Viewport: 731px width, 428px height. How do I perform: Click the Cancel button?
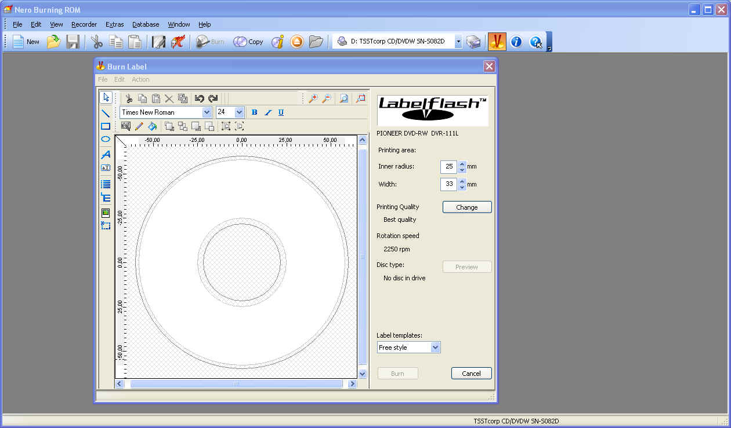[471, 374]
